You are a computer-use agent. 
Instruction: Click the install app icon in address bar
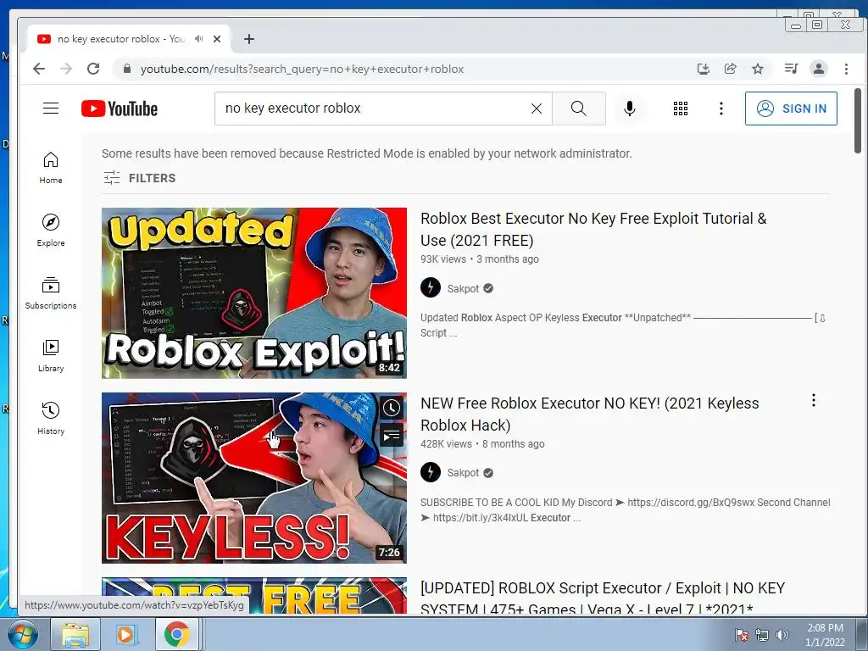tap(703, 69)
